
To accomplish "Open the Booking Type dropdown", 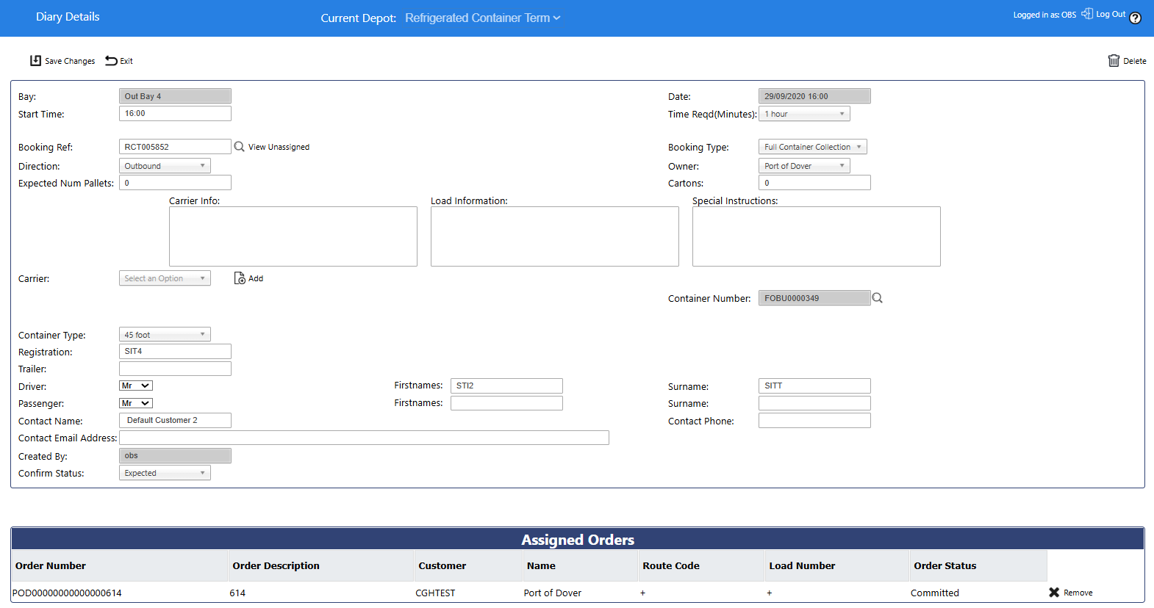I will (812, 147).
